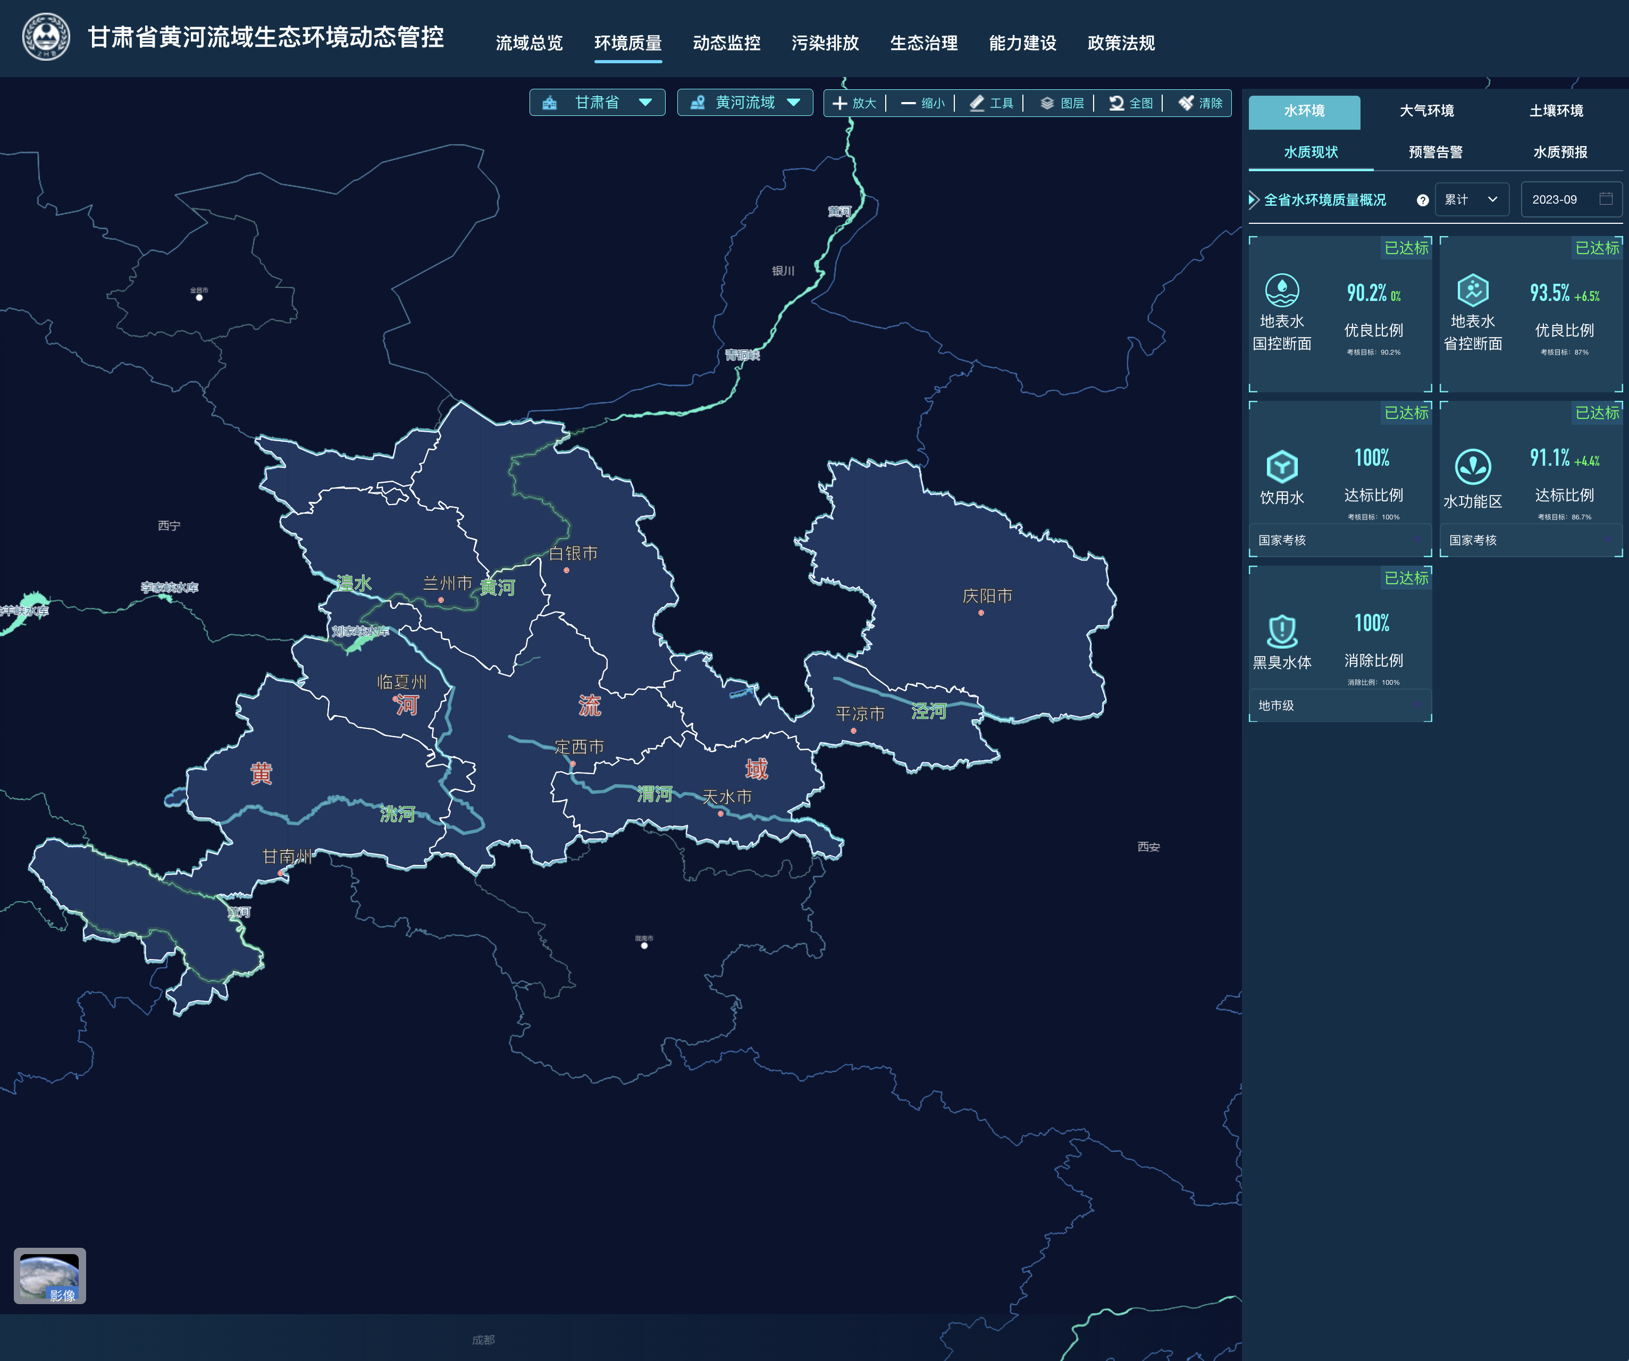Click 定西市 on the map
The width and height of the screenshot is (1629, 1361).
[x=578, y=747]
